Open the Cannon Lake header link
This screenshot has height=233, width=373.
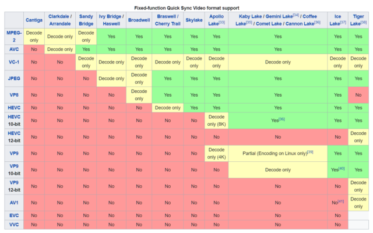coord(300,24)
